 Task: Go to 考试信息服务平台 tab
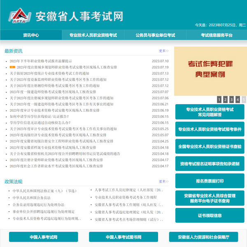pos(217,35)
